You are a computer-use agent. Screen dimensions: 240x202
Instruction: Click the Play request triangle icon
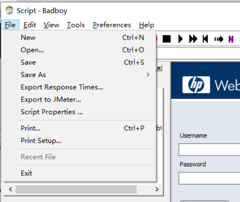(180, 39)
